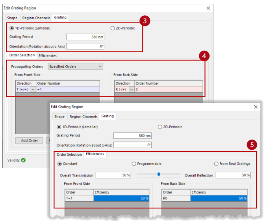Select the Constant efficiencies radio button
The height and width of the screenshot is (221, 265).
pyautogui.click(x=60, y=164)
